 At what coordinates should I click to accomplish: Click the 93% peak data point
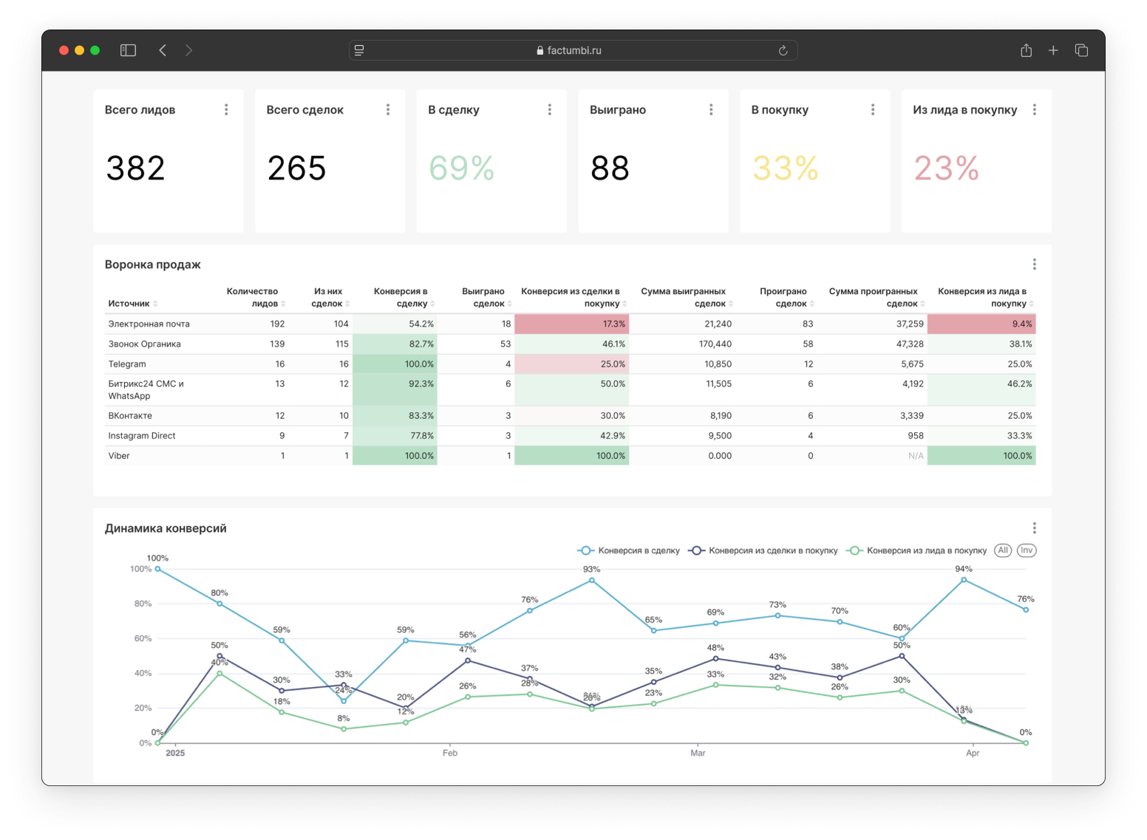[591, 581]
